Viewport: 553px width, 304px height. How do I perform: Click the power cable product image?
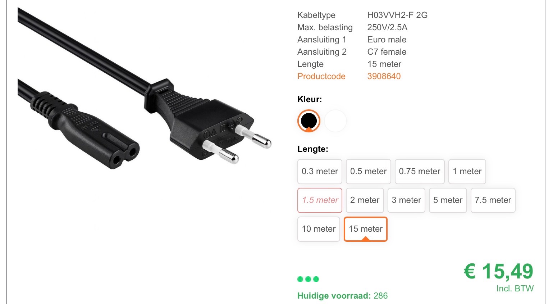pyautogui.click(x=144, y=90)
